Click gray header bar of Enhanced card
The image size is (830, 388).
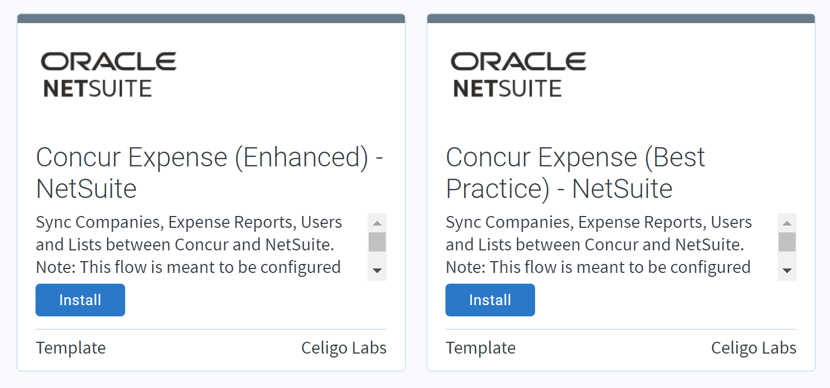tap(211, 19)
